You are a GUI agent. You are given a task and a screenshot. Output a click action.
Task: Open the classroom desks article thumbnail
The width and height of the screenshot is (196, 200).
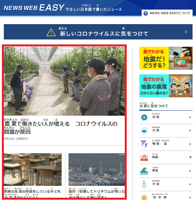(x=33, y=169)
